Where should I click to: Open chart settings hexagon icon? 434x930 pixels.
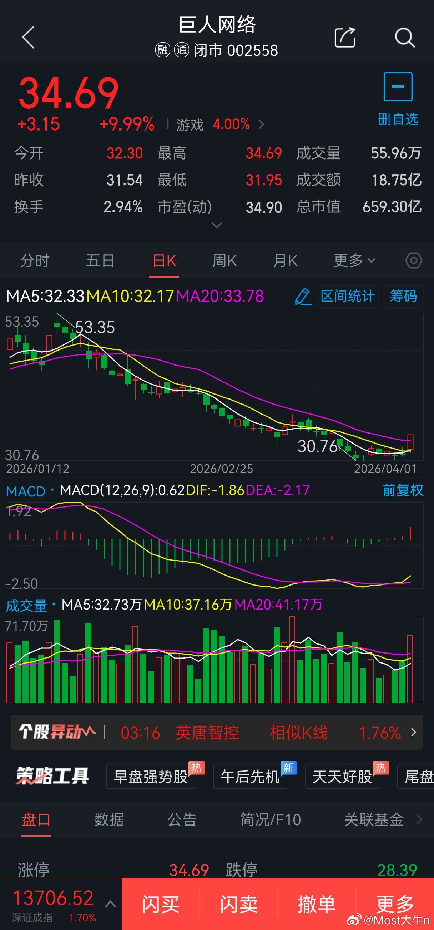[x=413, y=261]
